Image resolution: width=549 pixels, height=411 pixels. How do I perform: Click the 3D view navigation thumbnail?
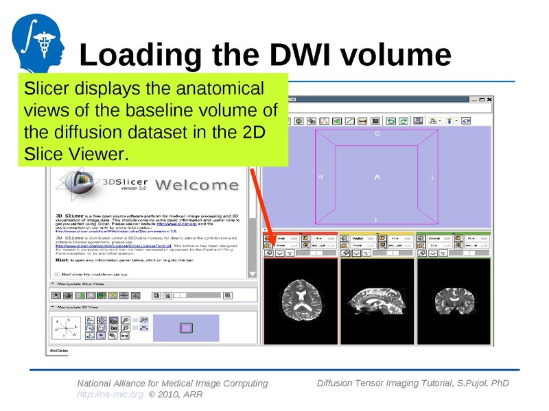tap(186, 328)
